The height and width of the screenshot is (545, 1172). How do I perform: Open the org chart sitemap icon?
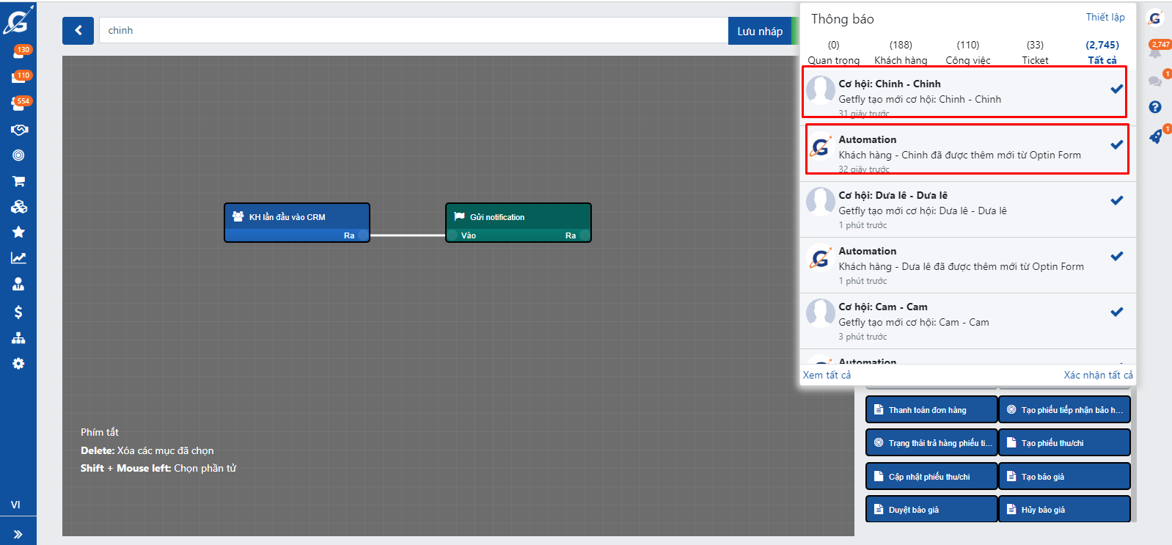[x=18, y=338]
